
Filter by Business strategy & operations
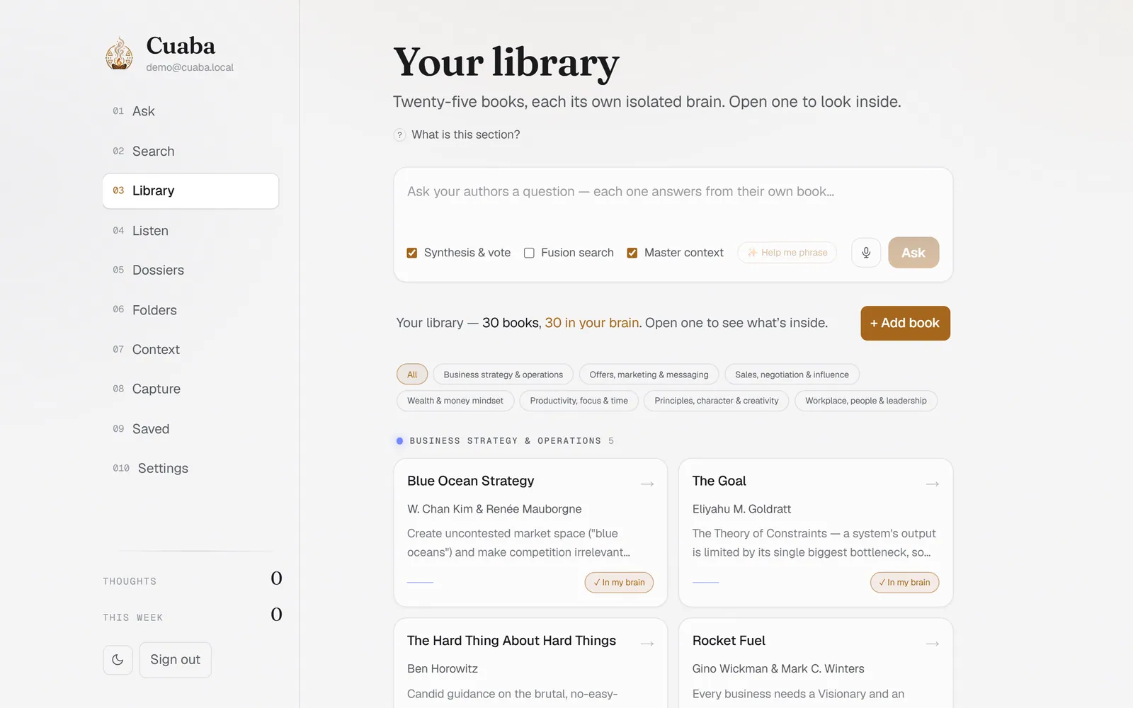(503, 375)
